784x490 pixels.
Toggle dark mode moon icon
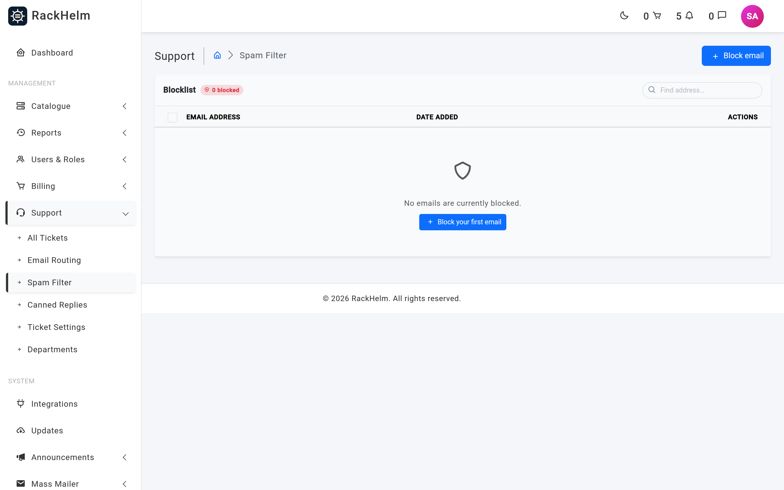624,16
